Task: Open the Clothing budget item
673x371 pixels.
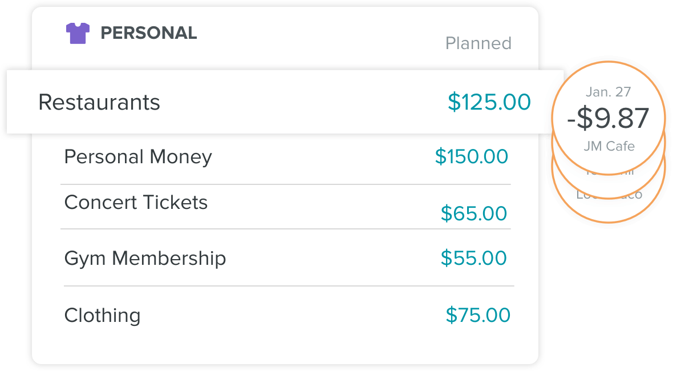Action: click(102, 315)
